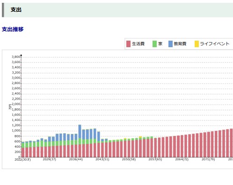The height and width of the screenshot is (185, 233).
Task: Select the 教育費 legend label
Action: [x=180, y=44]
